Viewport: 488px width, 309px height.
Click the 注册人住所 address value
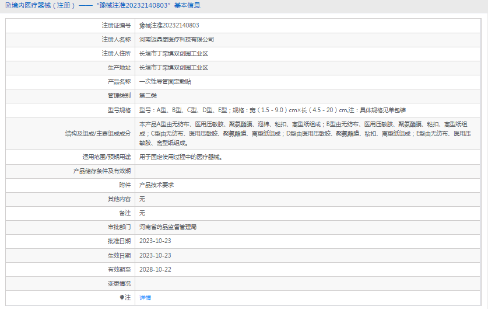pos(174,54)
